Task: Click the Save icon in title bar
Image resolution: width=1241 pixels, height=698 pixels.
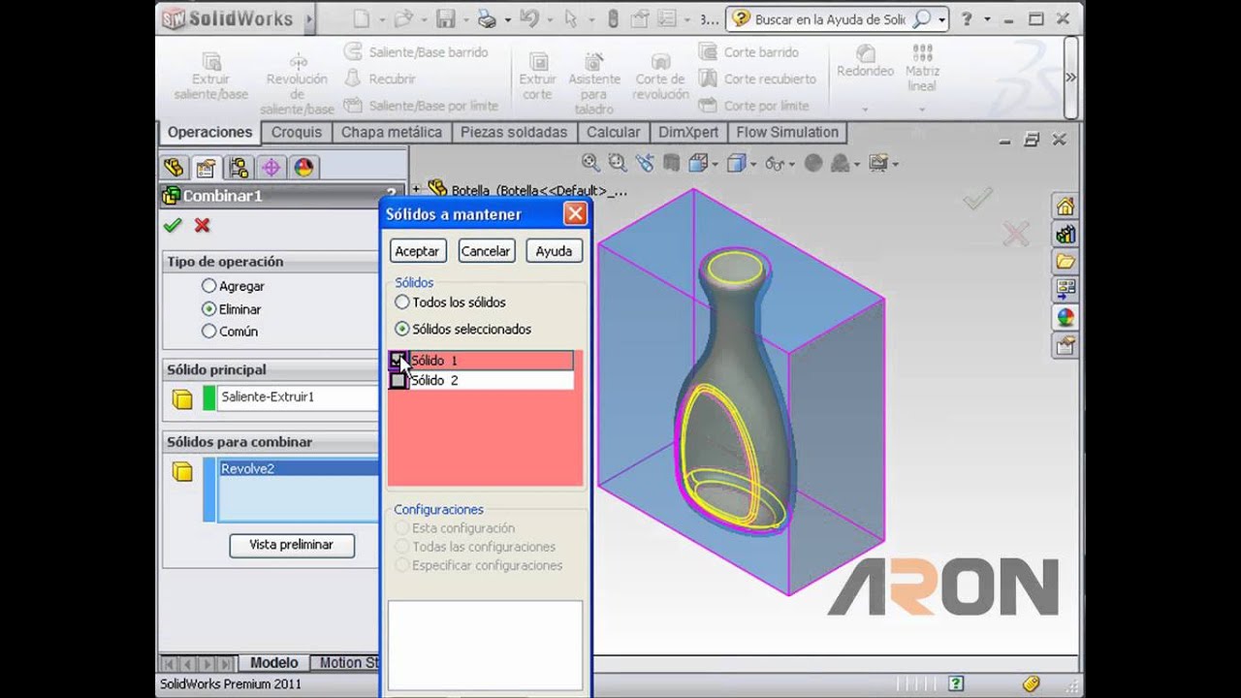Action: click(445, 18)
